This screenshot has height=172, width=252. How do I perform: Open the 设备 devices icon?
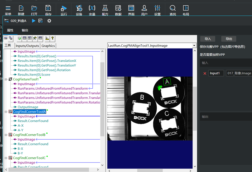pos(79,10)
